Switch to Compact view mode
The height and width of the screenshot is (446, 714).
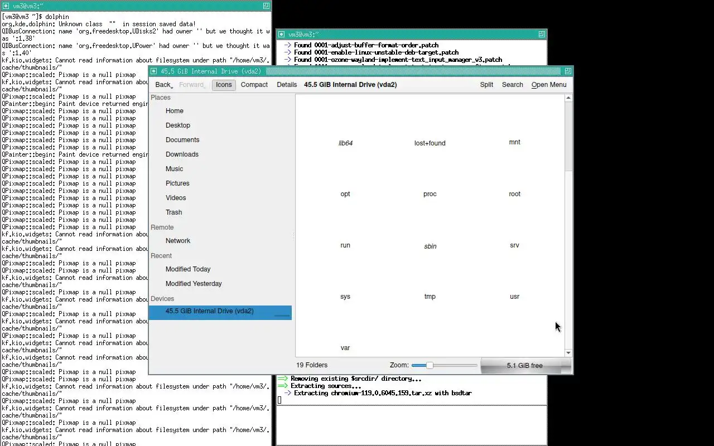tap(254, 85)
